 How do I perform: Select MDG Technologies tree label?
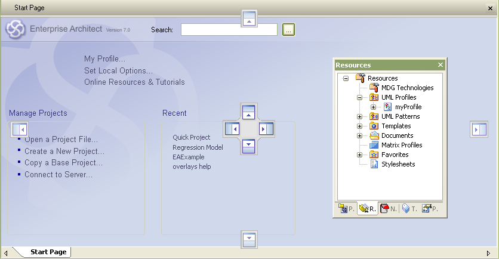407,88
